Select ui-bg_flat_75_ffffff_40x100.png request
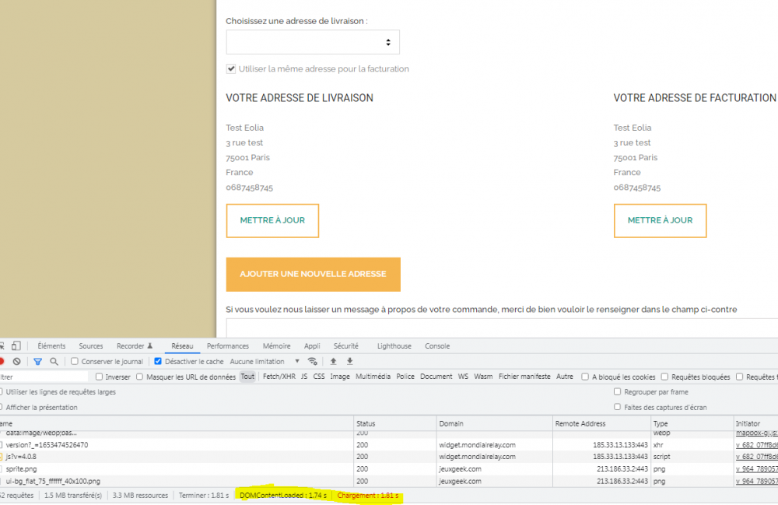 389,481
